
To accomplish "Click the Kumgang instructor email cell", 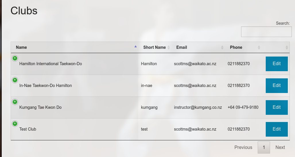I will click(198, 108).
